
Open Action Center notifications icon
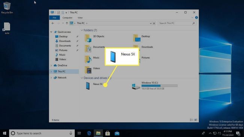238,133
